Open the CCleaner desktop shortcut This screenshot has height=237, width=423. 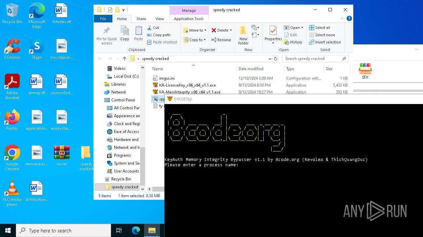(x=12, y=49)
